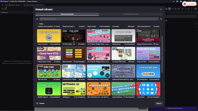Open the Star Rating Bar pack
The height and width of the screenshot is (111, 198).
pos(148,71)
